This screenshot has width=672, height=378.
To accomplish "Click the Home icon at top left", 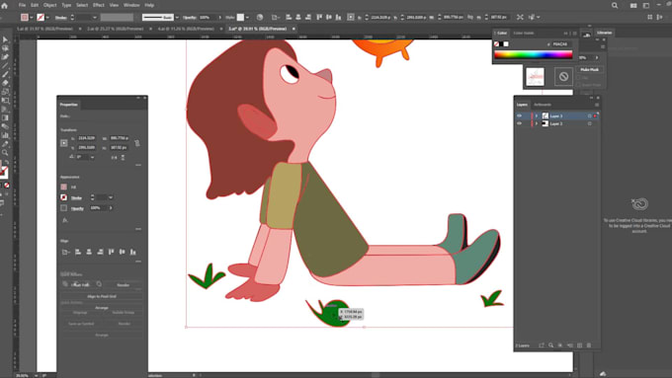I will (x=5, y=6).
